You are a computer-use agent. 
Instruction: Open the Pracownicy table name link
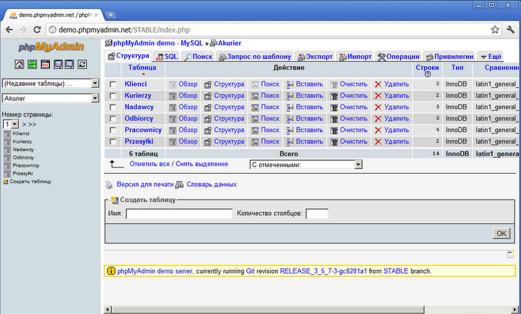point(143,130)
